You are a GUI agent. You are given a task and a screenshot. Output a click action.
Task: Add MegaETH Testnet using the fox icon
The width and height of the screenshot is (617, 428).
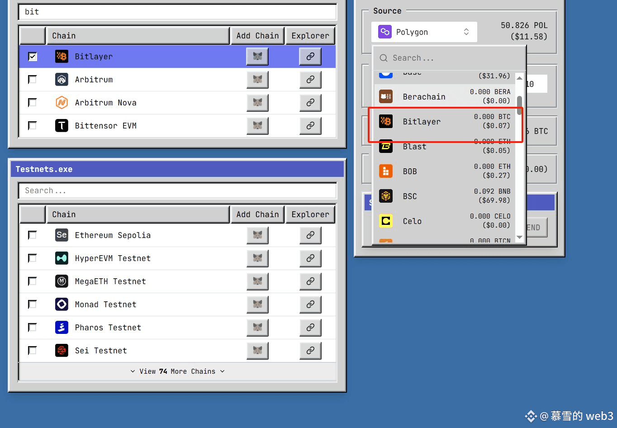click(257, 281)
